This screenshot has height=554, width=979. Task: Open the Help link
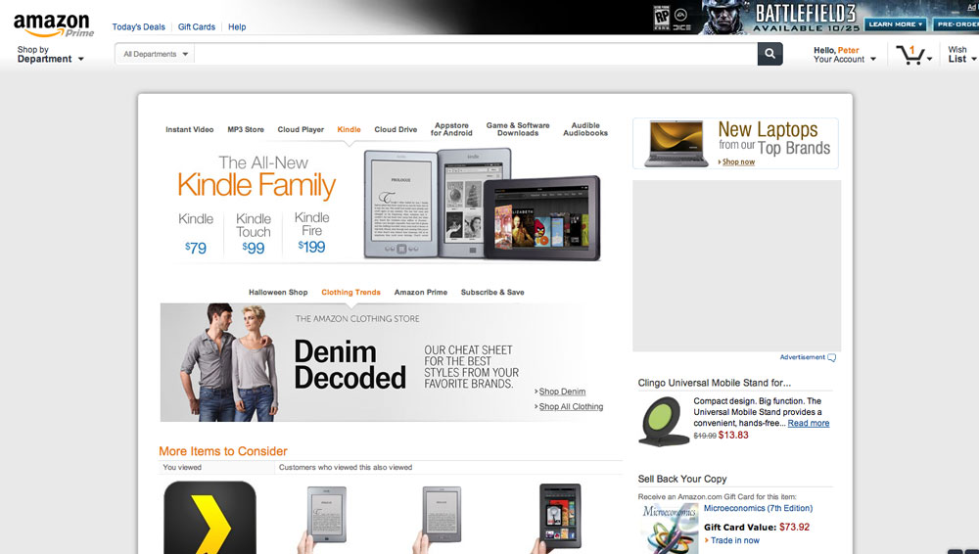237,26
